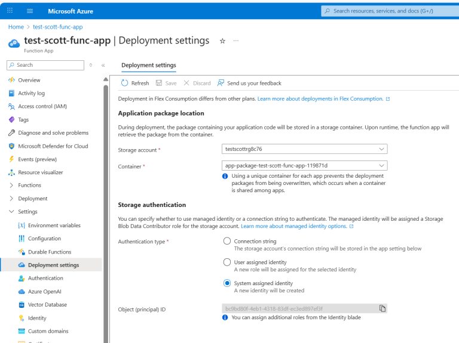Click the Environment variables icon

click(x=22, y=225)
